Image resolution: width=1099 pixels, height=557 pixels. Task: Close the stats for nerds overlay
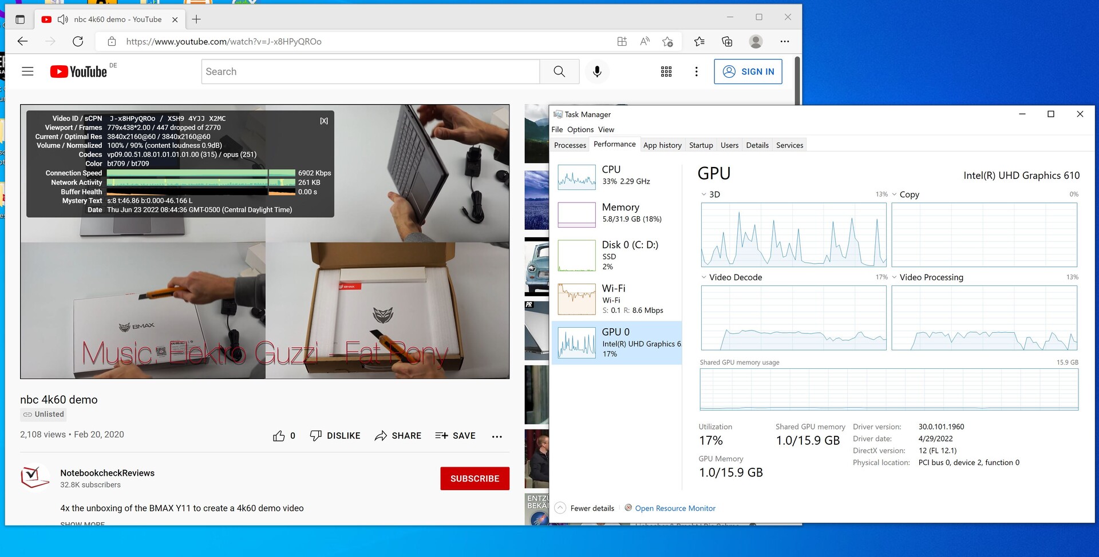click(x=324, y=121)
